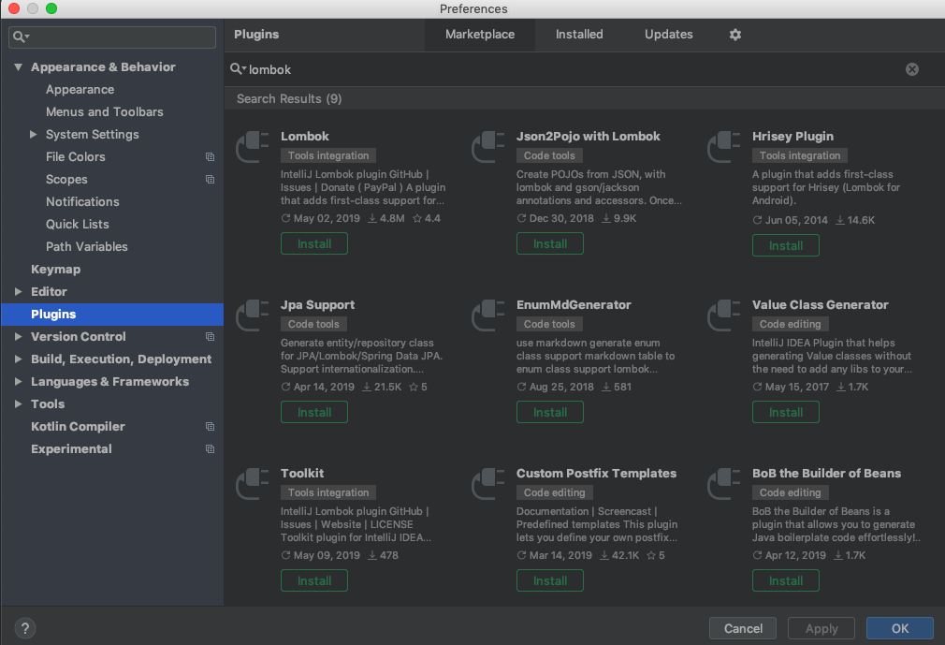Click the Toolkit plugin icon

pos(253,484)
